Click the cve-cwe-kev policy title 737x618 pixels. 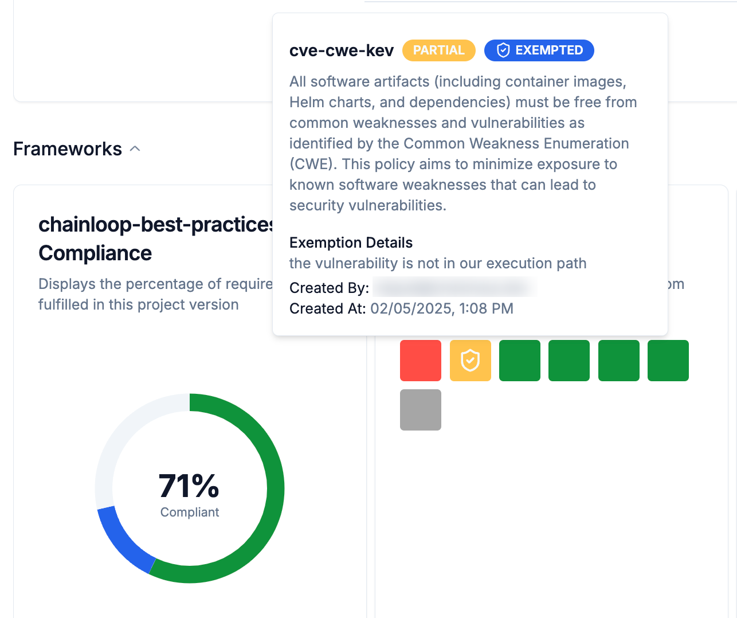(x=342, y=50)
